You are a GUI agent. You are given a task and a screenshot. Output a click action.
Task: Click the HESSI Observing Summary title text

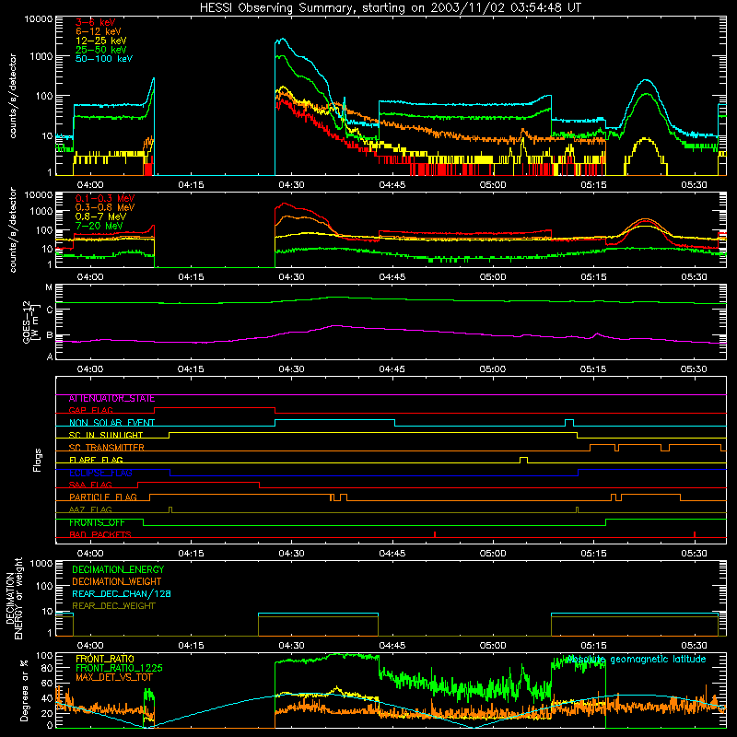pyautogui.click(x=390, y=8)
